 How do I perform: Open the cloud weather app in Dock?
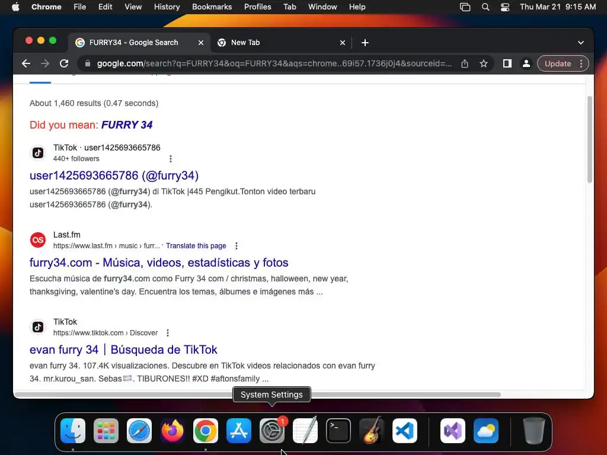point(486,431)
